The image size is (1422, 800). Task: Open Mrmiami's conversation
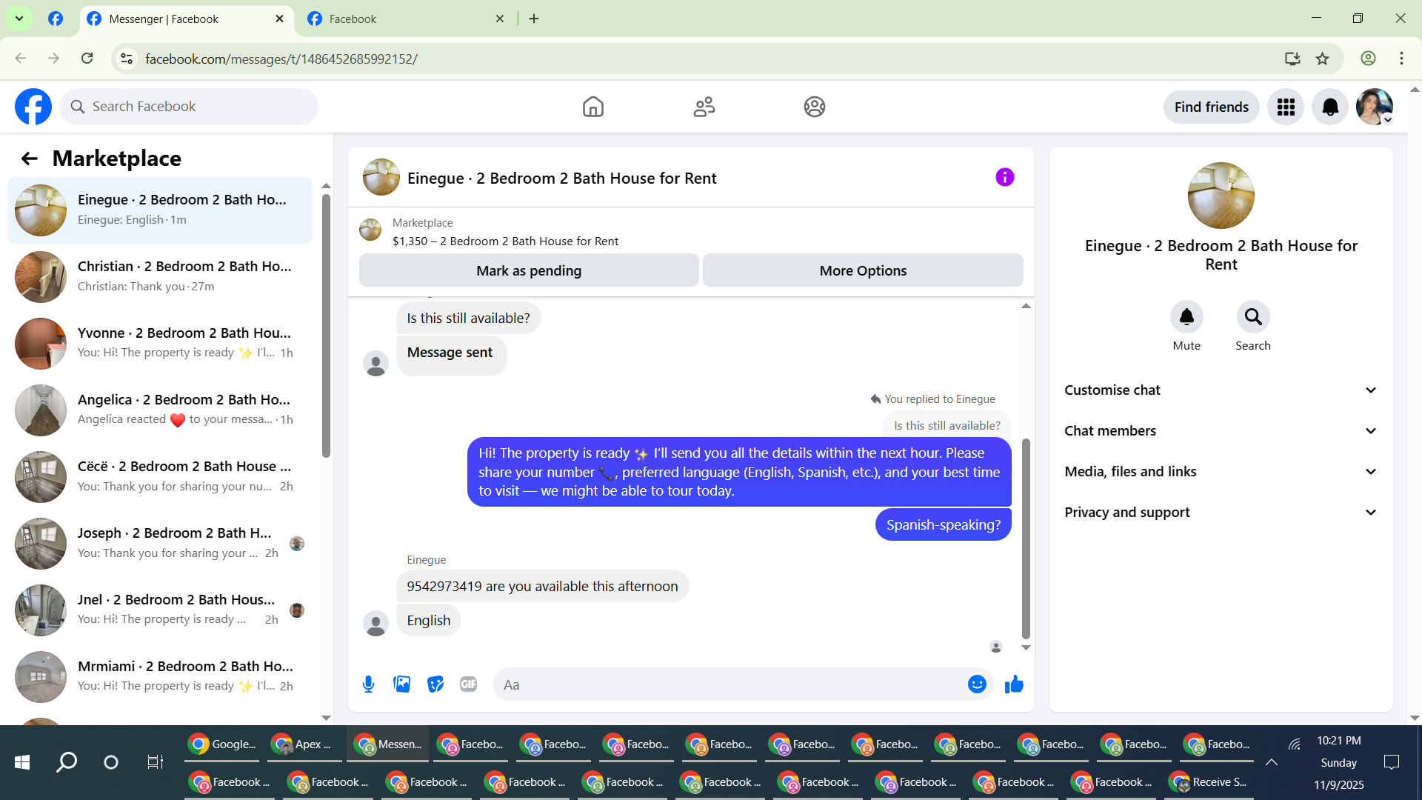click(159, 677)
